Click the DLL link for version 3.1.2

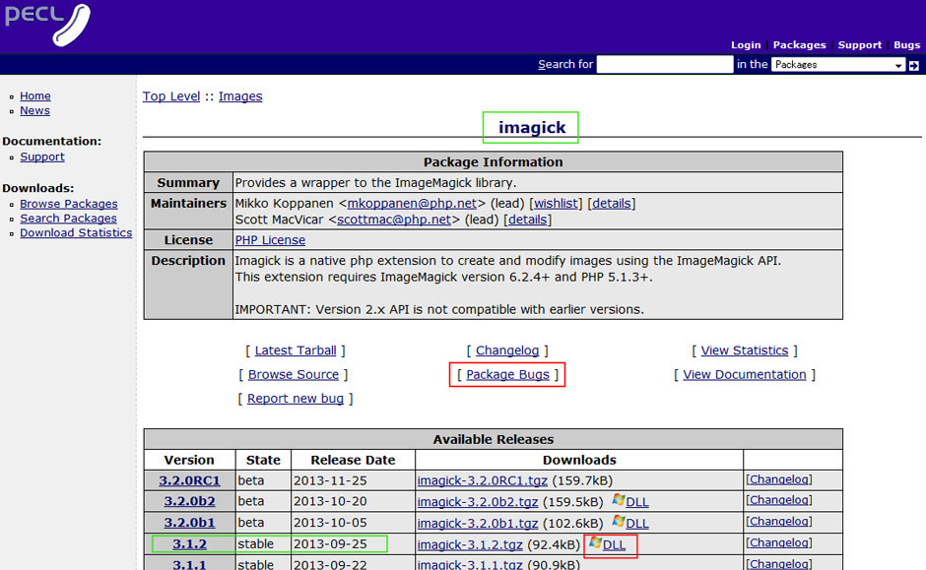point(614,544)
